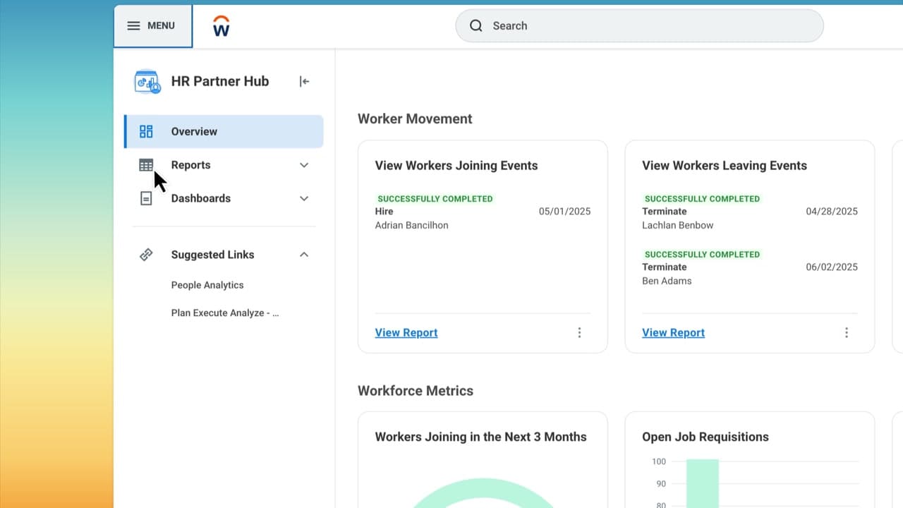Image resolution: width=903 pixels, height=508 pixels.
Task: Click the Adrian Bancilhon name
Action: point(411,225)
